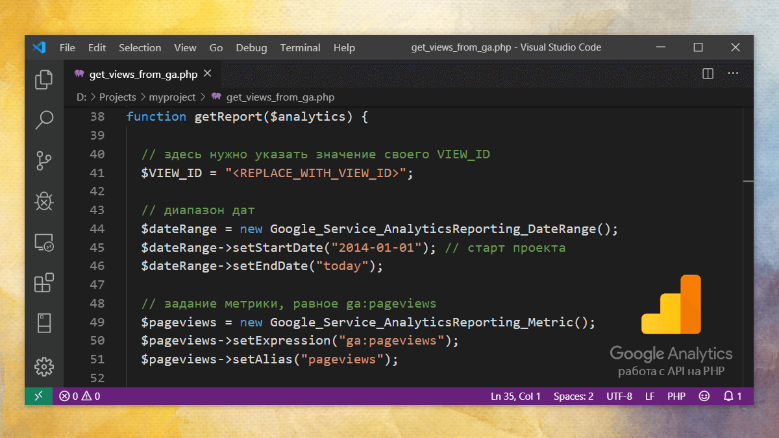Click the get_views_from_ga.php editor tab

[x=143, y=74]
